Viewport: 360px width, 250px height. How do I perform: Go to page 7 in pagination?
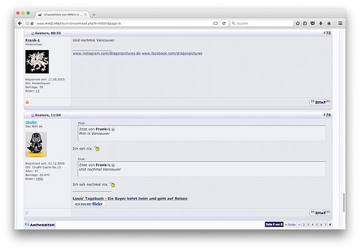click(x=325, y=224)
